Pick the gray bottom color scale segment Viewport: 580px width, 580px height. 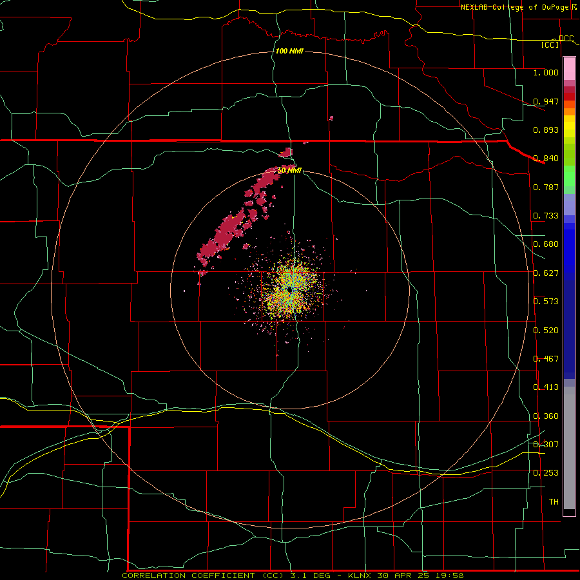(x=569, y=448)
